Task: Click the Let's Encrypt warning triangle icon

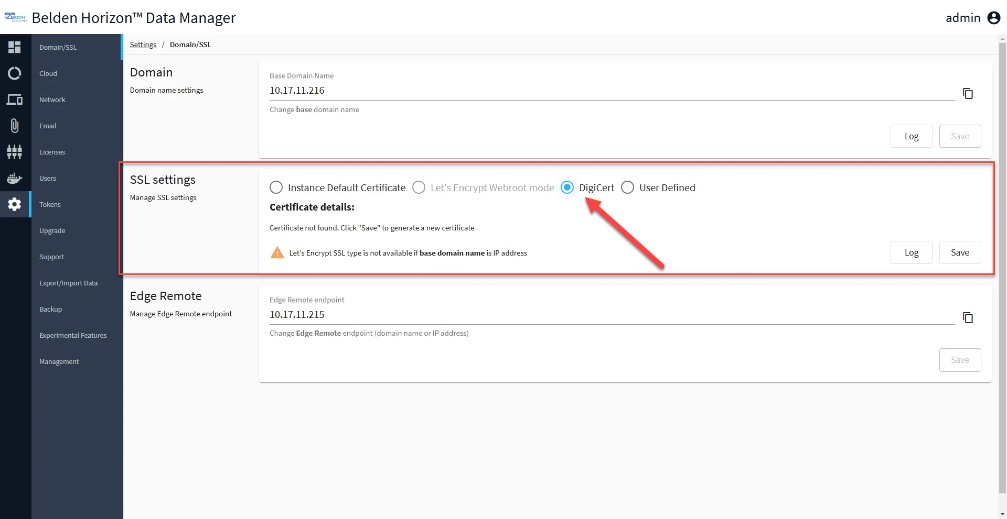Action: [277, 252]
